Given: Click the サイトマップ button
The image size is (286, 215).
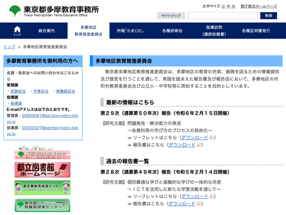Looking at the screenshot, I should pyautogui.click(x=171, y=16).
